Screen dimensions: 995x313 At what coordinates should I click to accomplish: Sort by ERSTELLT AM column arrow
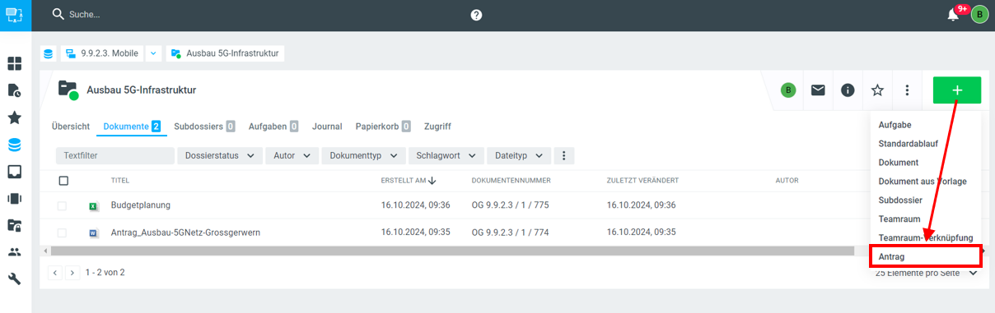432,181
